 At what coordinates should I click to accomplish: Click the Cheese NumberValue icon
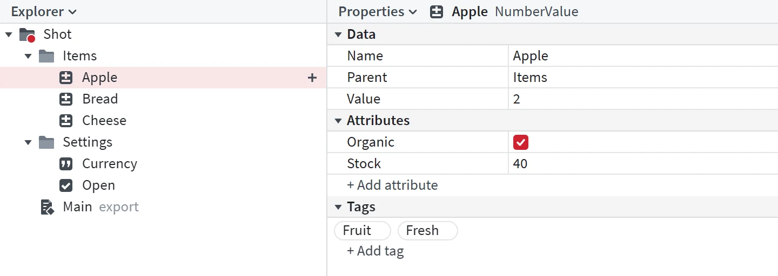(x=66, y=121)
